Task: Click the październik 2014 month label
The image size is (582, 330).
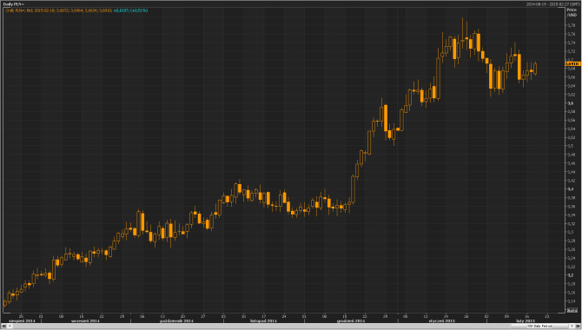Action: [176, 320]
